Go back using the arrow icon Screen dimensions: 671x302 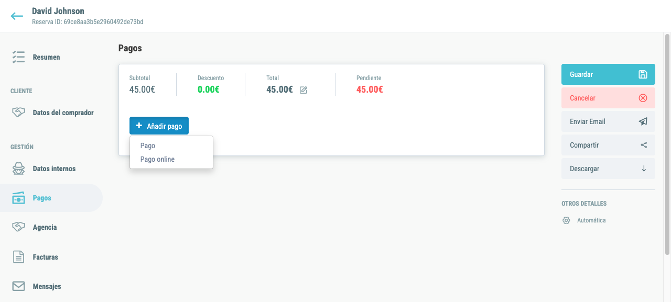(17, 16)
